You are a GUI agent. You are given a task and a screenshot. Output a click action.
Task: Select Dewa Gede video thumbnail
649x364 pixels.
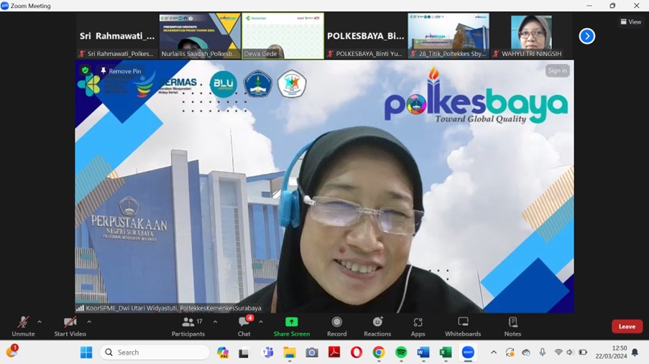[283, 36]
